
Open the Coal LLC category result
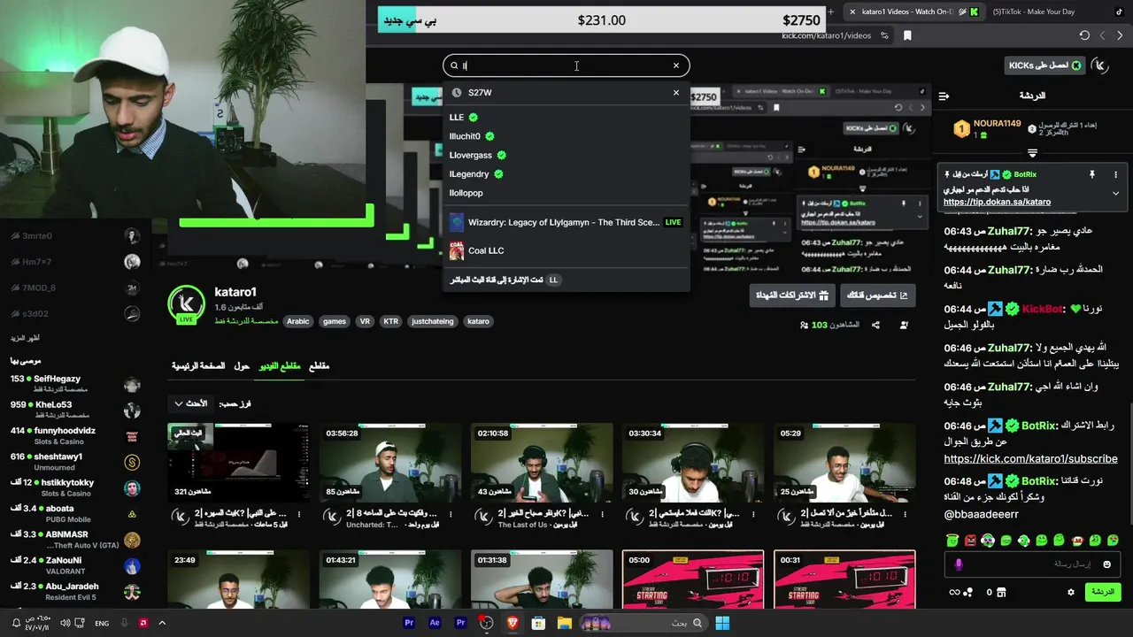(566, 250)
